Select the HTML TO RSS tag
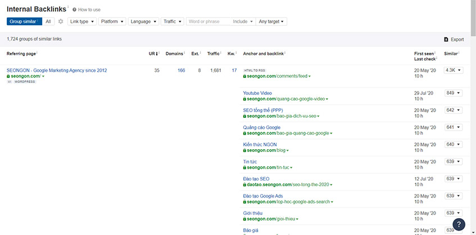This screenshot has height=235, width=476. 255,70
